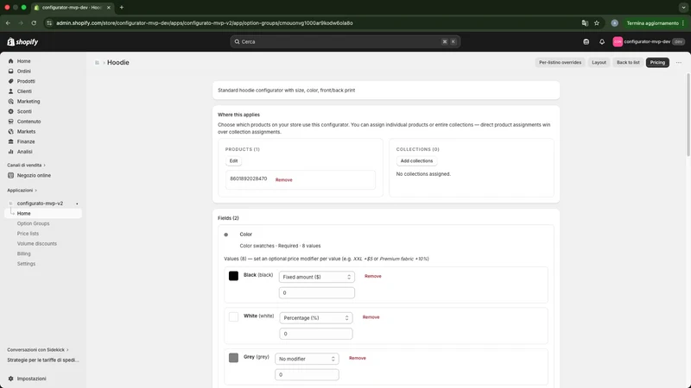Click the Ordini icon in sidebar
This screenshot has height=388, width=691.
(10, 72)
